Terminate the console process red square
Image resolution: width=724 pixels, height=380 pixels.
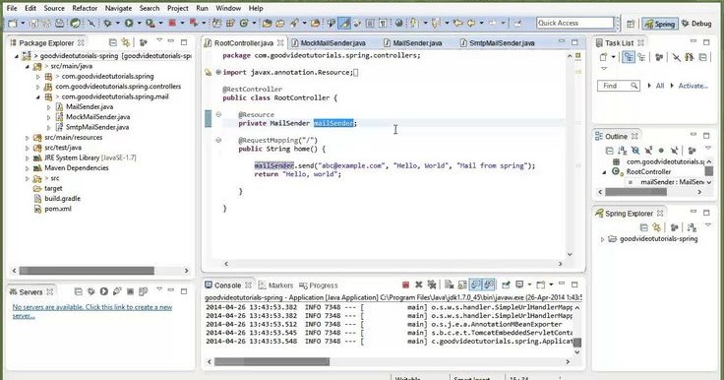click(x=406, y=285)
